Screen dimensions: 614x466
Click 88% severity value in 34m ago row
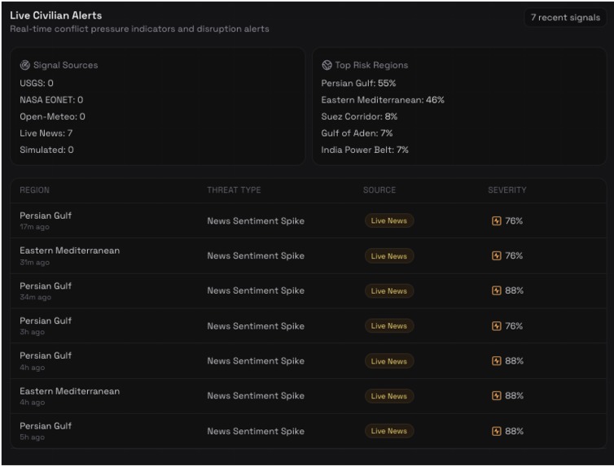(514, 290)
